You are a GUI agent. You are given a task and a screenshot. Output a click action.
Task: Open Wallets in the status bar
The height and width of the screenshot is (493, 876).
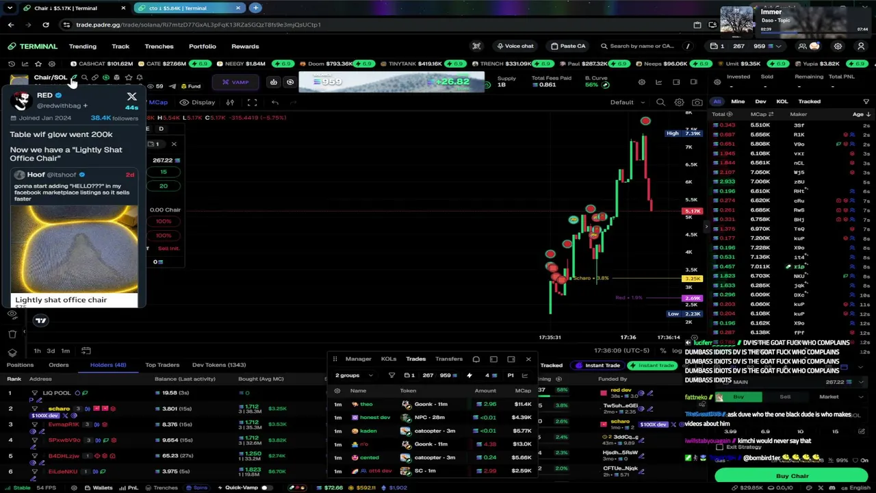tap(99, 488)
